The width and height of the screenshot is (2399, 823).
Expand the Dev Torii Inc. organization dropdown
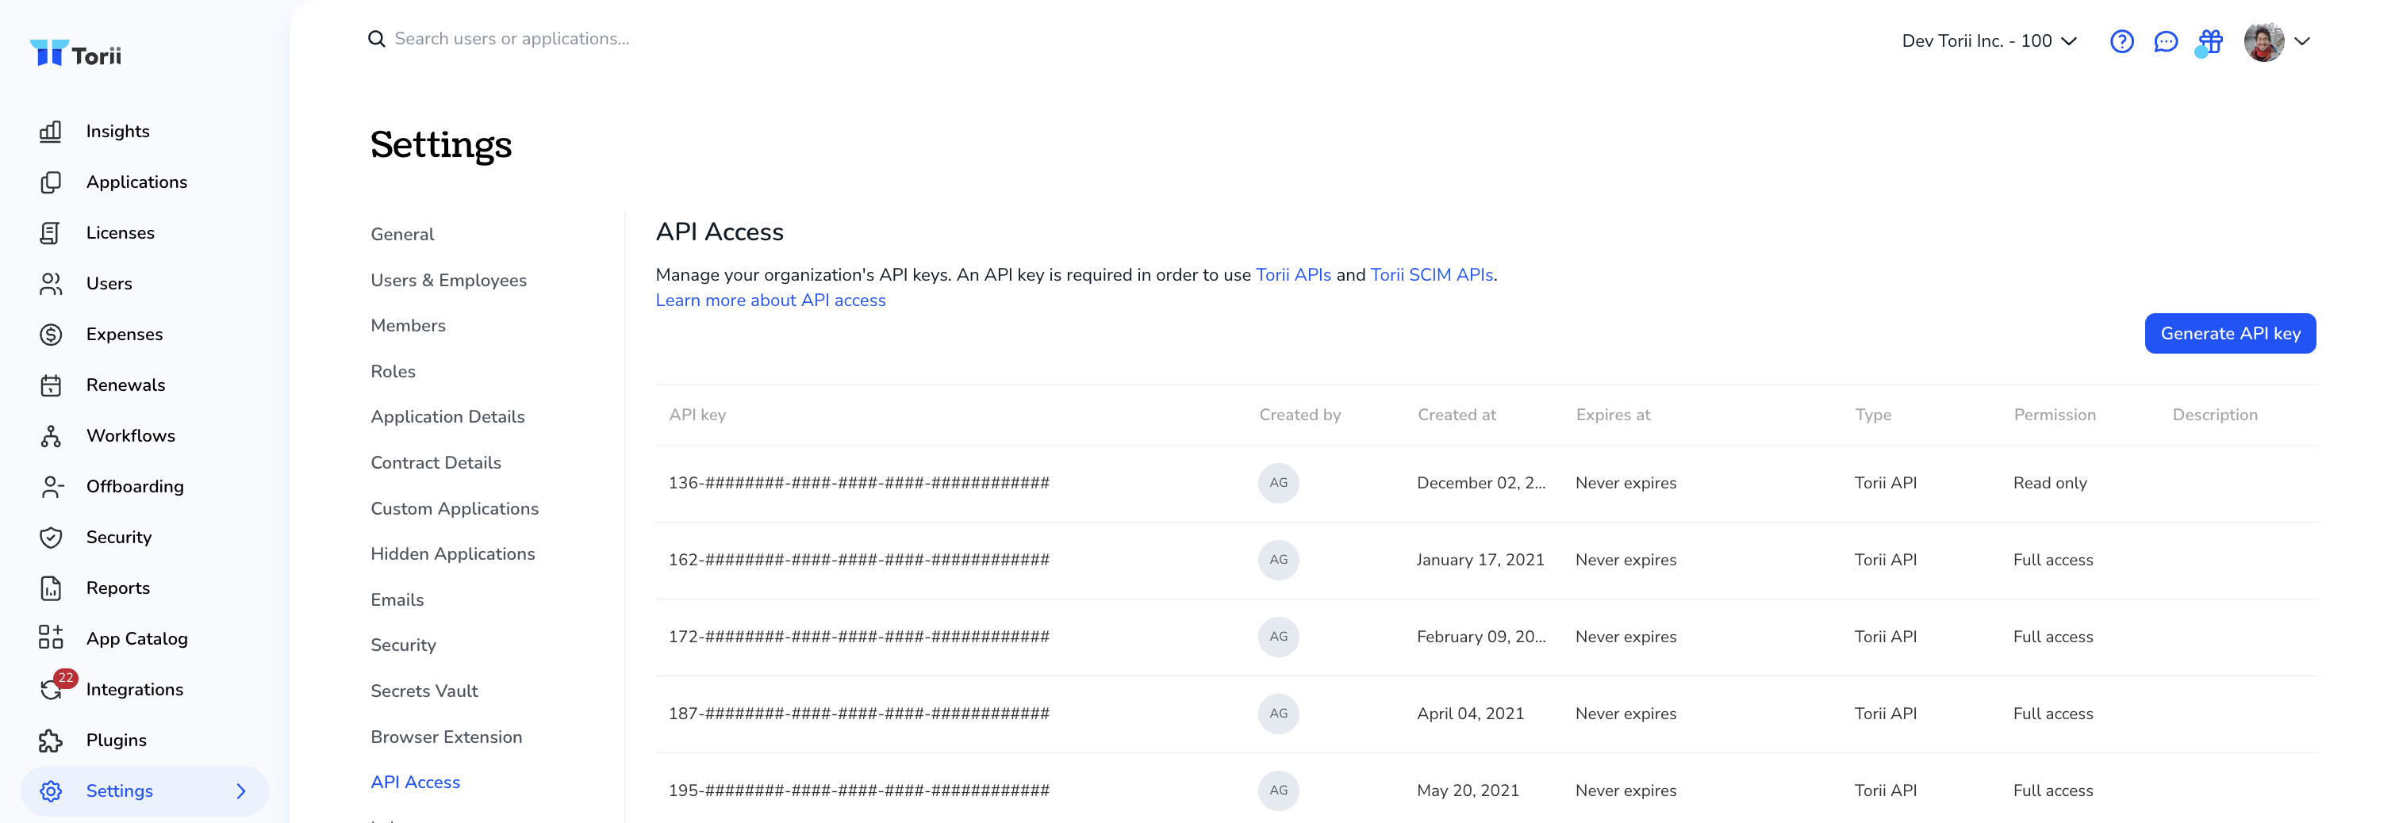[1989, 41]
